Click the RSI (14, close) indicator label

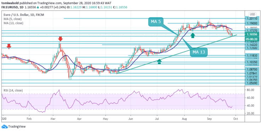click(13, 90)
